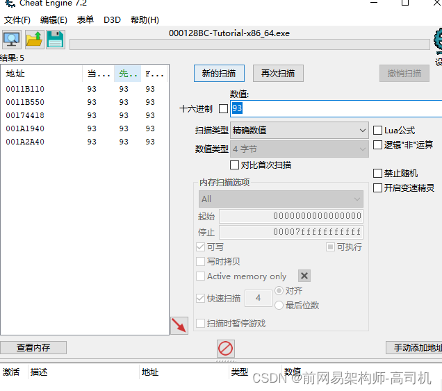Click the fast scan alignment value field
Viewport: 442px width, 391px height.
point(259,298)
